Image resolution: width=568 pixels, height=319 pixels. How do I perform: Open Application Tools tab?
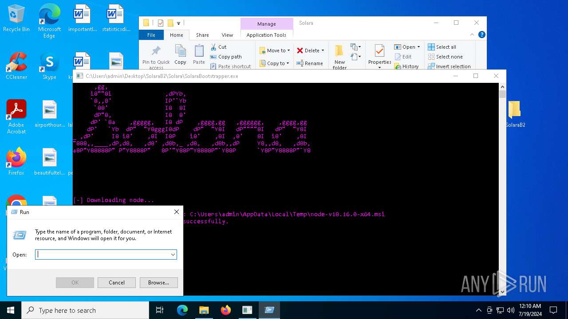266,35
